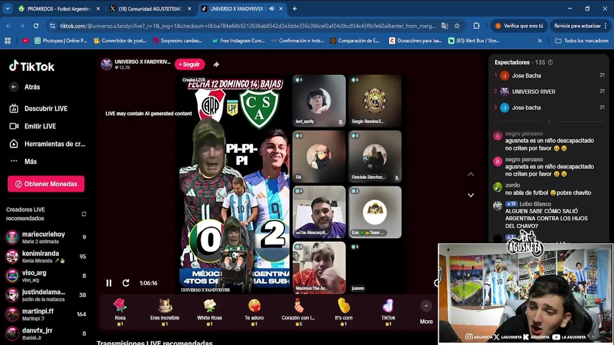Click the TikTok logo
This screenshot has height=345, width=614.
tap(32, 67)
